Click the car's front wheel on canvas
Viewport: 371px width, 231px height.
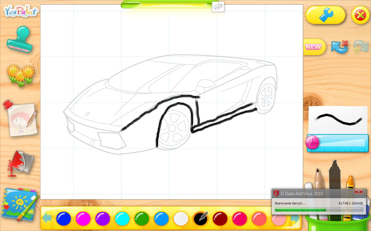pos(172,129)
